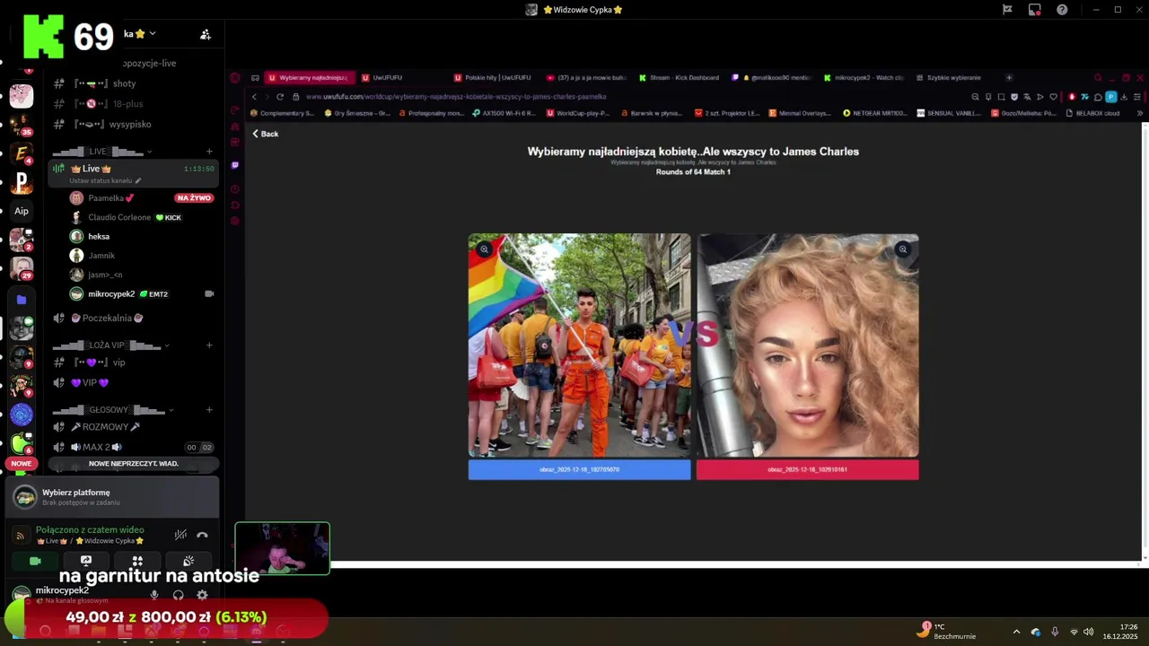Select the Live voice channel
This screenshot has height=646, width=1149.
click(x=133, y=169)
